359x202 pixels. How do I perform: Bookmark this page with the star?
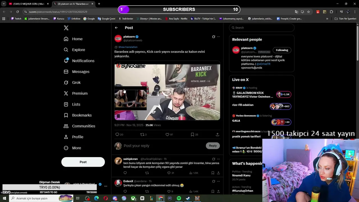click(309, 12)
